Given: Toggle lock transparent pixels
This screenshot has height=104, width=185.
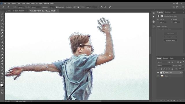Looking at the screenshot, I should point(162,69).
